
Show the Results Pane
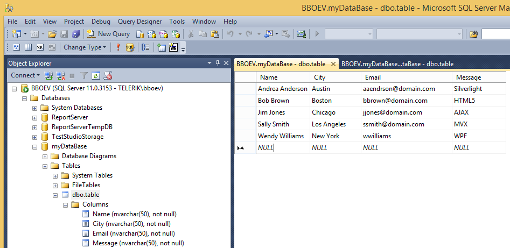click(x=52, y=47)
